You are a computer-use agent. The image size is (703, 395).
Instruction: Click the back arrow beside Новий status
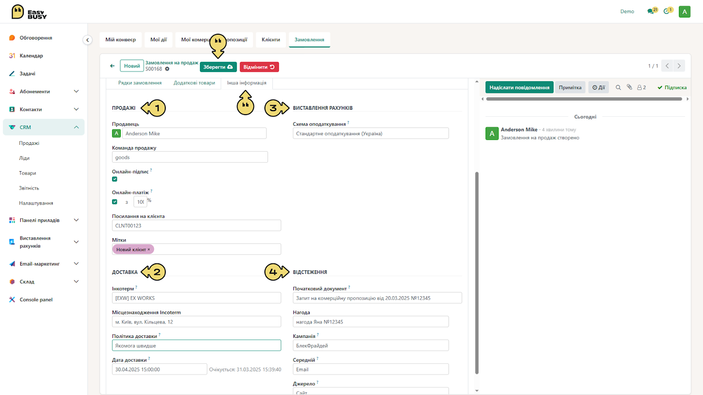click(112, 66)
